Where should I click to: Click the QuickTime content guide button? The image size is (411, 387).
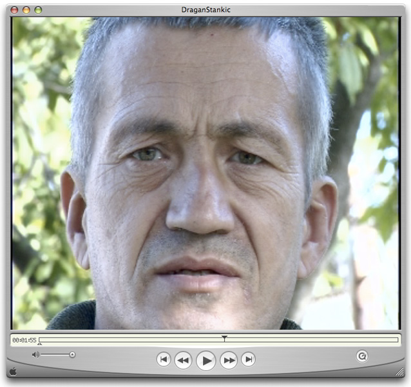tap(362, 356)
